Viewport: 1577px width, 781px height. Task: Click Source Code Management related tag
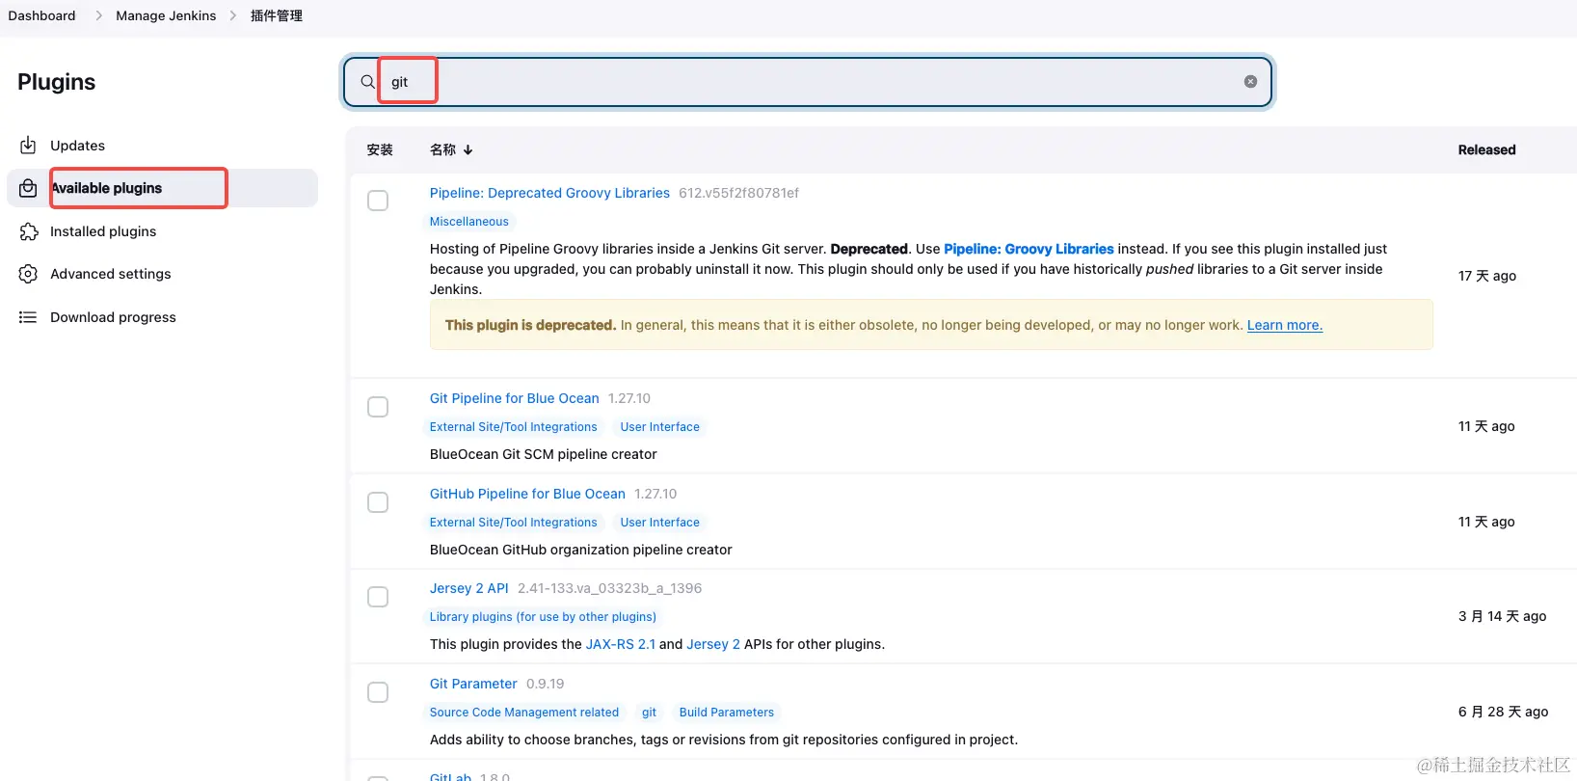point(524,713)
